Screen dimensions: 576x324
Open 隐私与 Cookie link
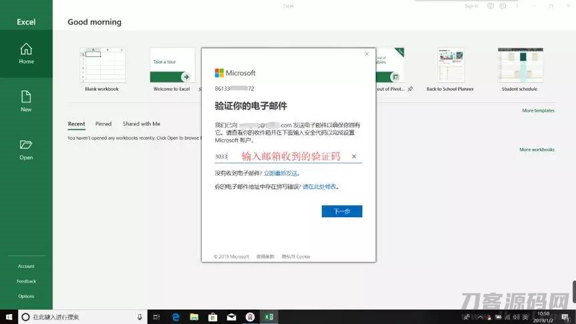tap(296, 257)
